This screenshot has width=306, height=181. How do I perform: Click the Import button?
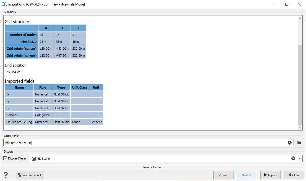tap(270, 175)
